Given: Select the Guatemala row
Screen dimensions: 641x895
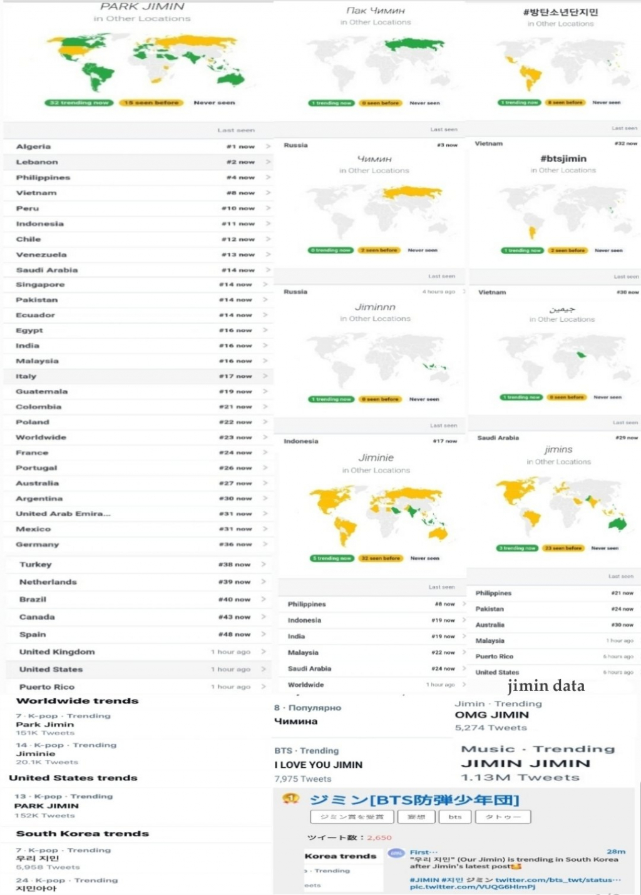Looking at the screenshot, I should coord(138,392).
